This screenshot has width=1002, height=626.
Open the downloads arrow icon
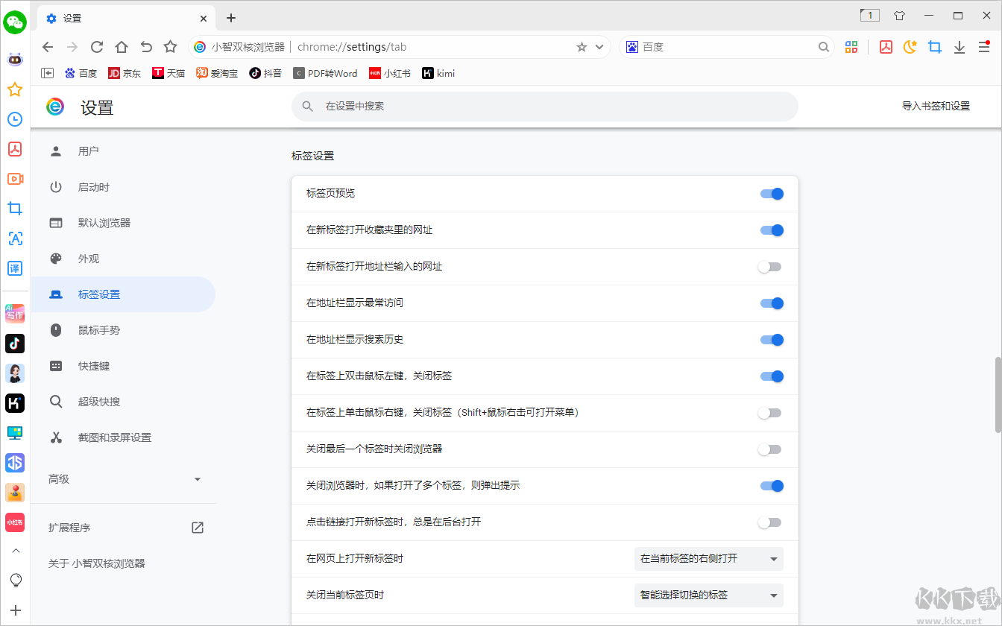[960, 47]
